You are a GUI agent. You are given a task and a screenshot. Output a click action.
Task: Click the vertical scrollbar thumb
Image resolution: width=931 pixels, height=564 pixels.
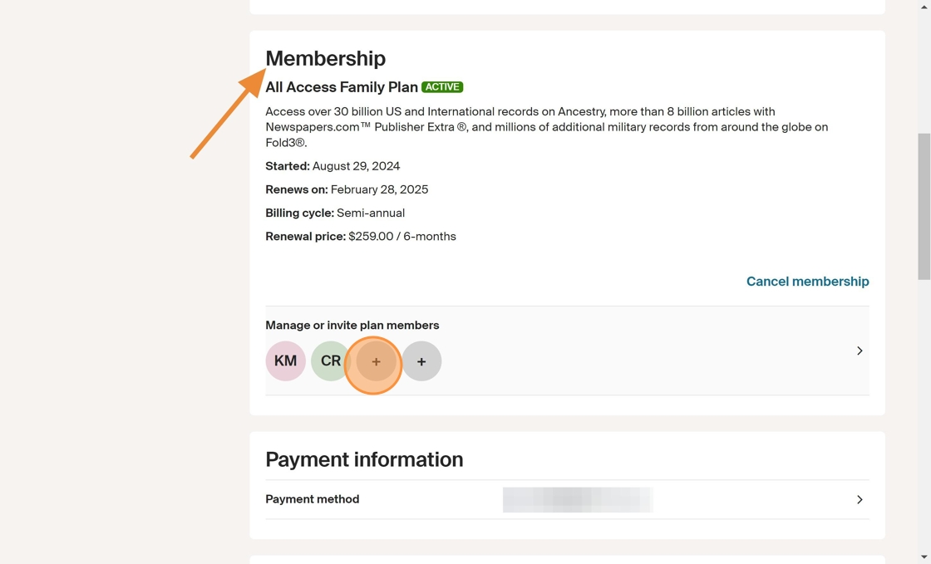[924, 206]
